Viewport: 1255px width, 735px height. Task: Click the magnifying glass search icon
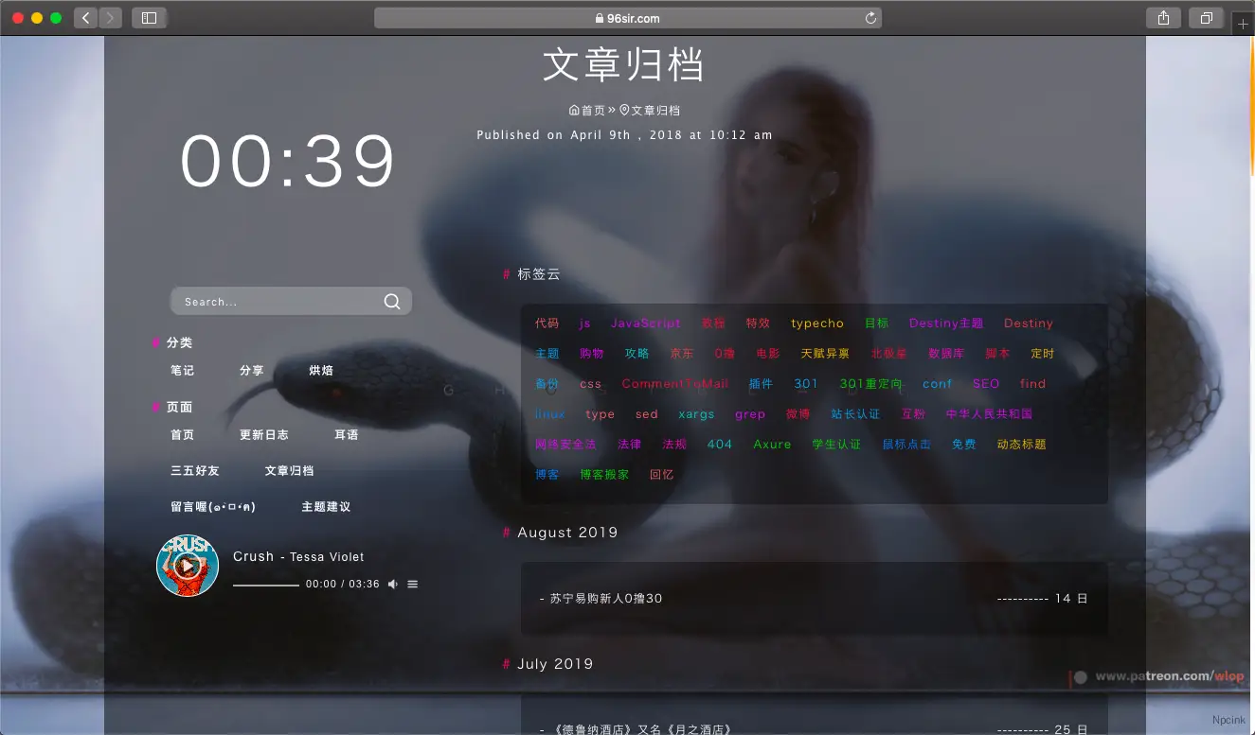pyautogui.click(x=391, y=301)
